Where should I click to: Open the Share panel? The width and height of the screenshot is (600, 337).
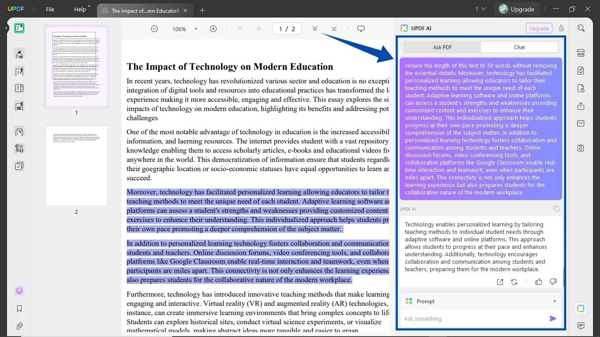click(x=581, y=106)
